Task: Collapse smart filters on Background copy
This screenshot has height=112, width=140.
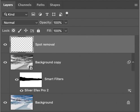Action: click(133, 62)
